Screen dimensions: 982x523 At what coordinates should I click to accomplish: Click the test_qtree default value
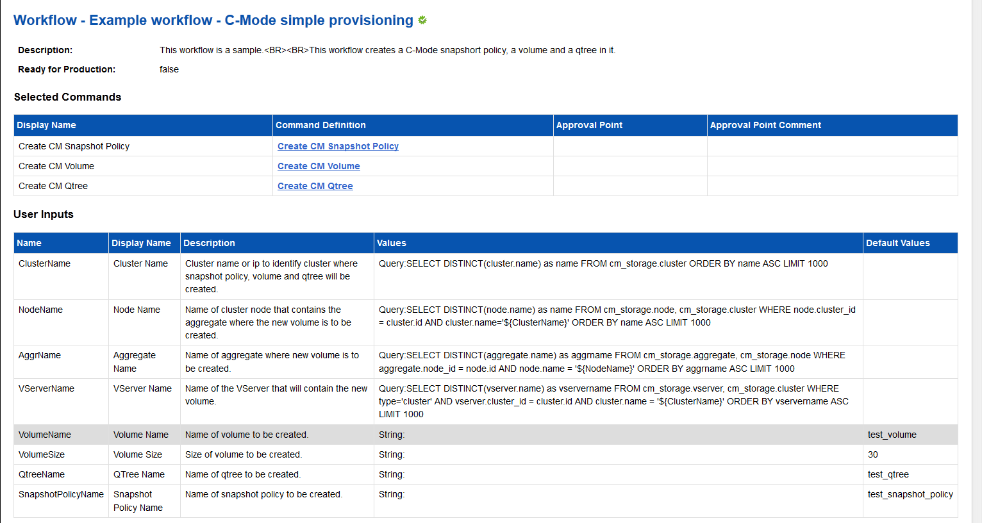point(888,474)
